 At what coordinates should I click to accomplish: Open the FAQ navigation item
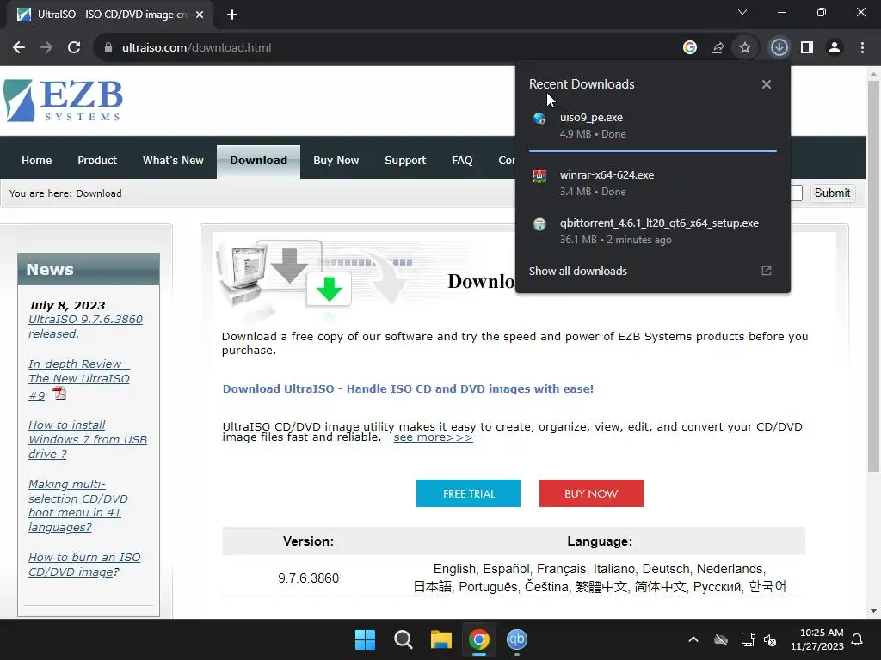pyautogui.click(x=462, y=161)
